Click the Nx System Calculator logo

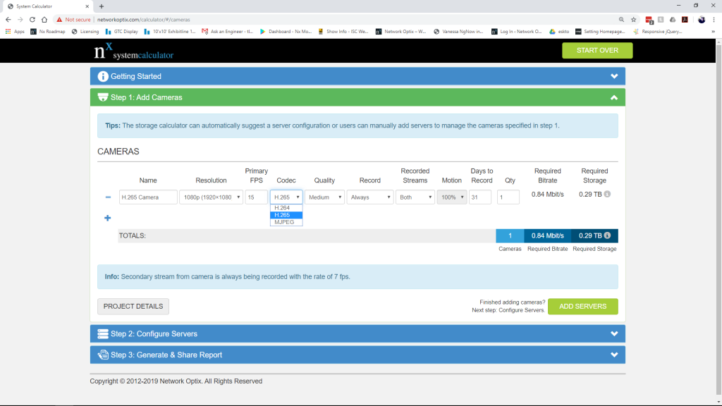pyautogui.click(x=133, y=51)
